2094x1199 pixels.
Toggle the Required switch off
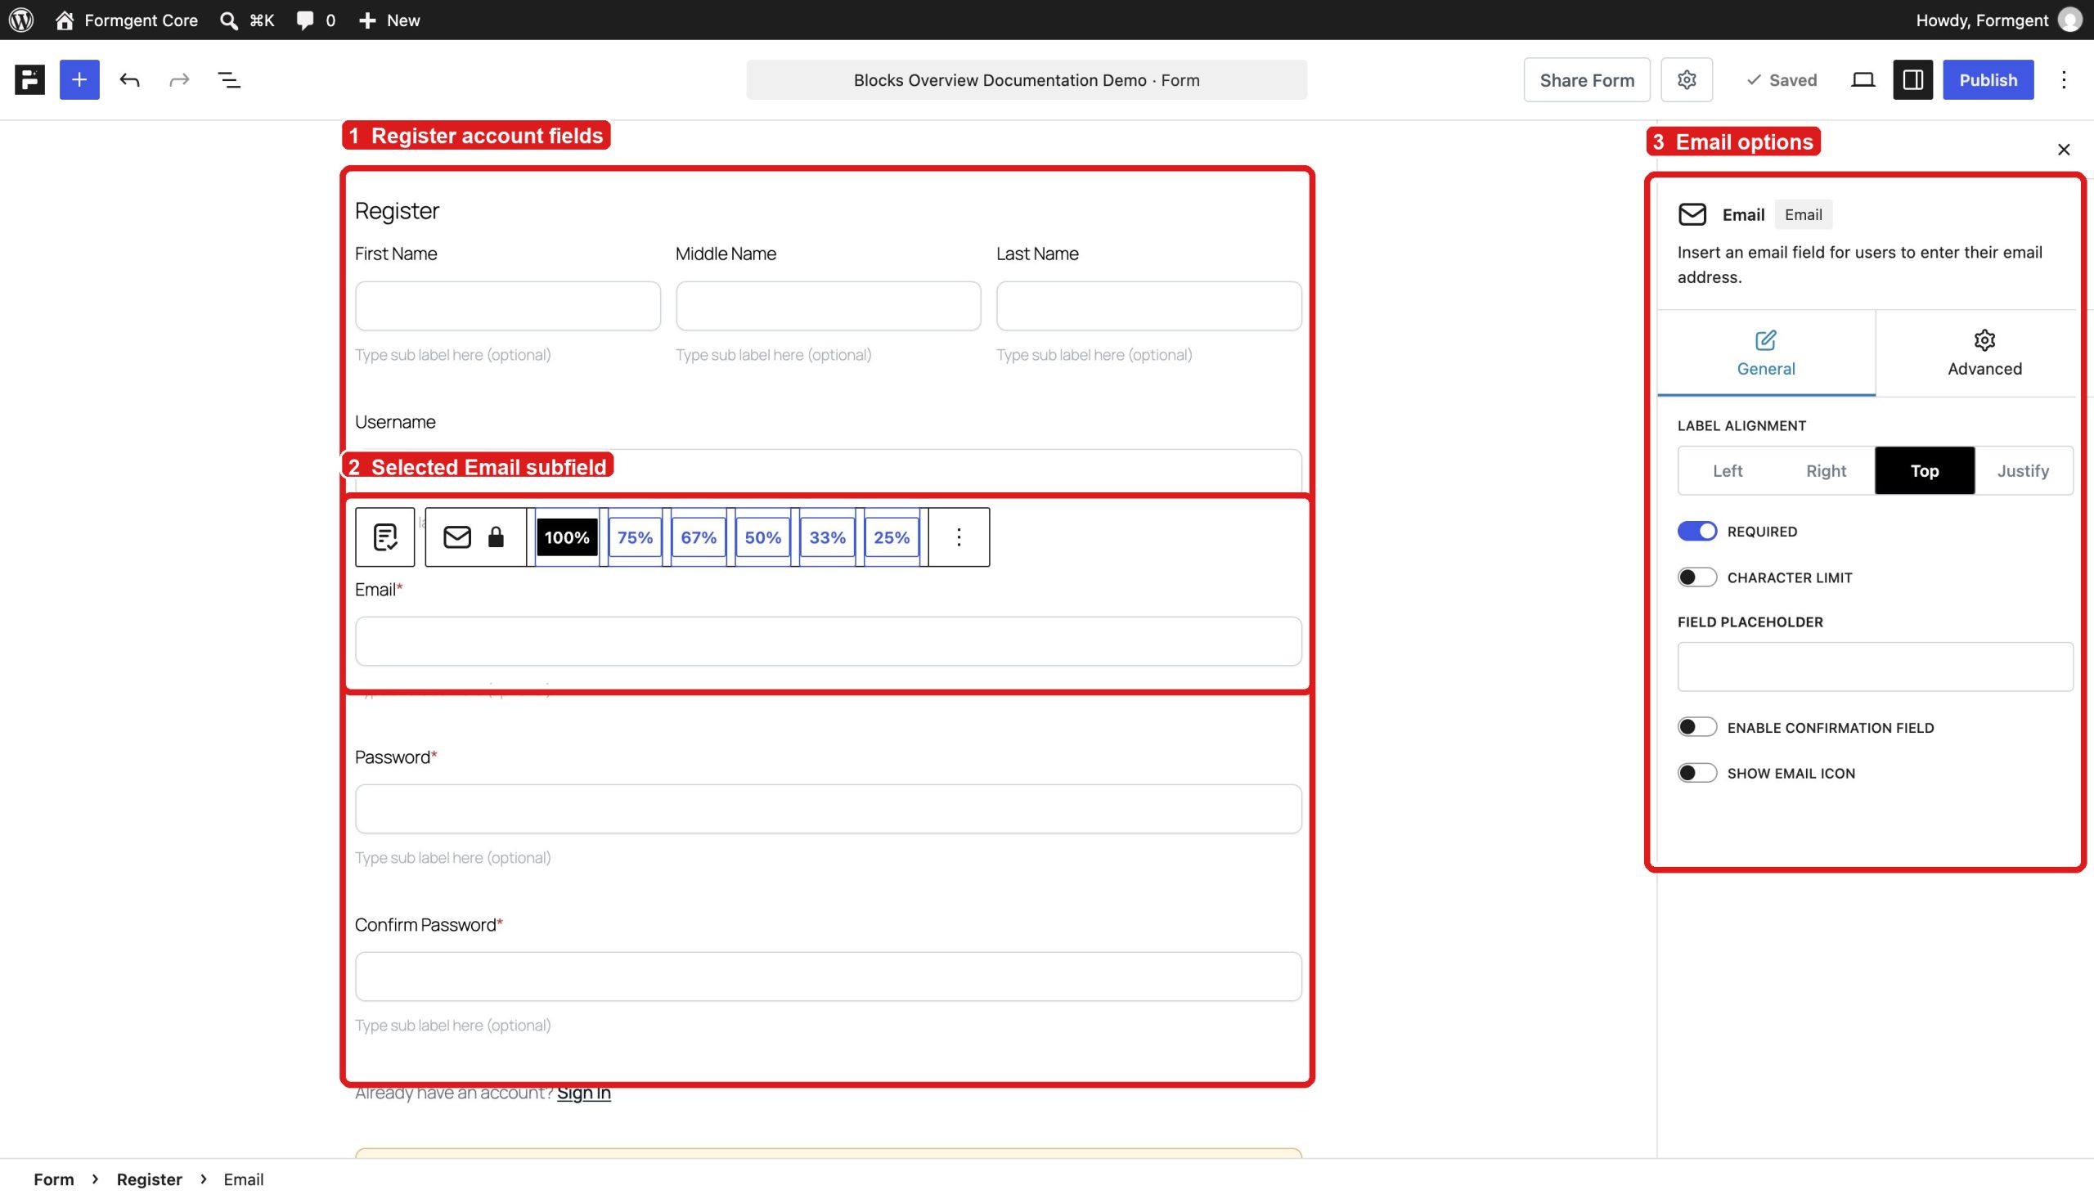1697,531
